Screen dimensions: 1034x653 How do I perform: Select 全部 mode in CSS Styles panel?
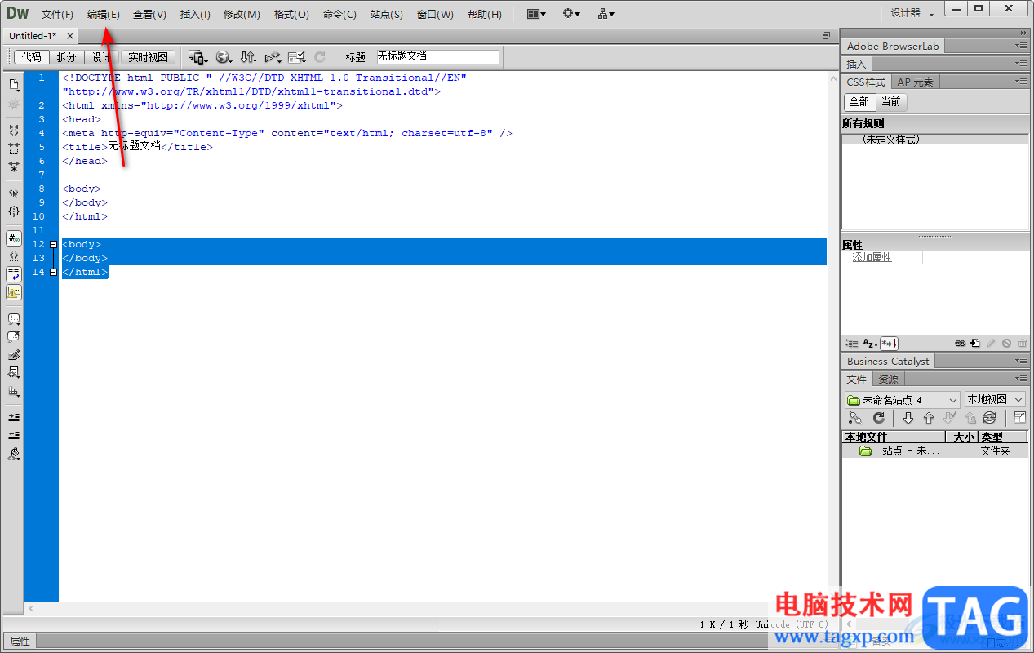859,102
